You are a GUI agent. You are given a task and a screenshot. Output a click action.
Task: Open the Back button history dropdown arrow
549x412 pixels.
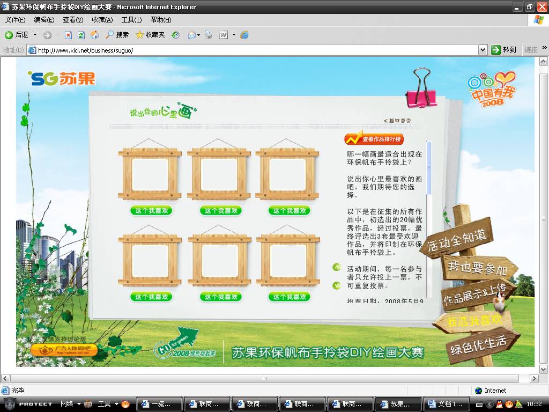coord(35,35)
